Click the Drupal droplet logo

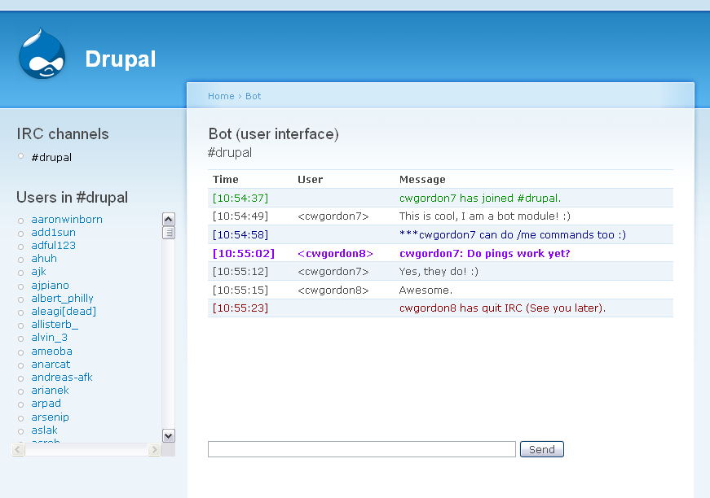41,52
